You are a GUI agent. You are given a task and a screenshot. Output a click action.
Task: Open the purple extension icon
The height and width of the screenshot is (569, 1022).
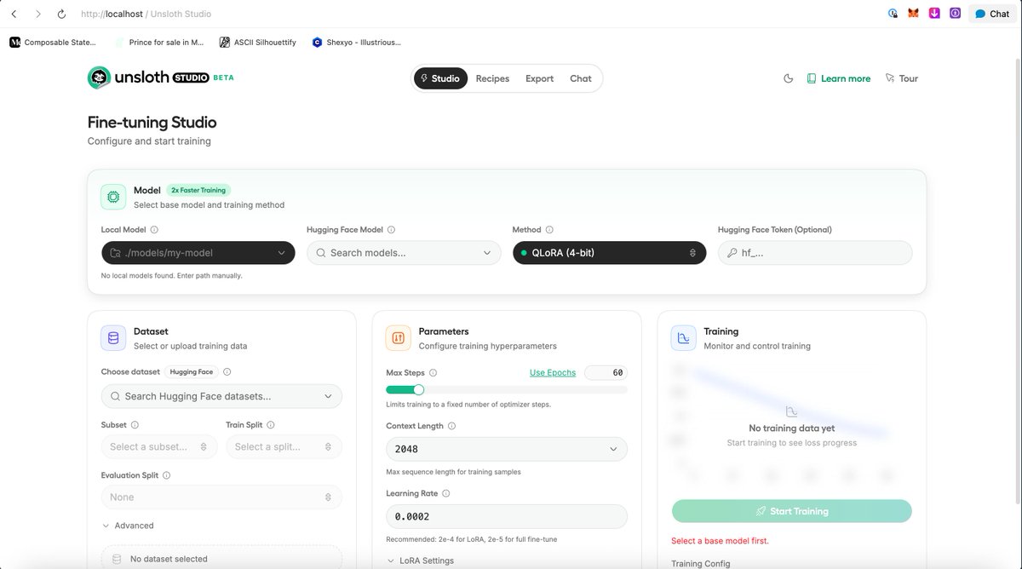tap(956, 14)
